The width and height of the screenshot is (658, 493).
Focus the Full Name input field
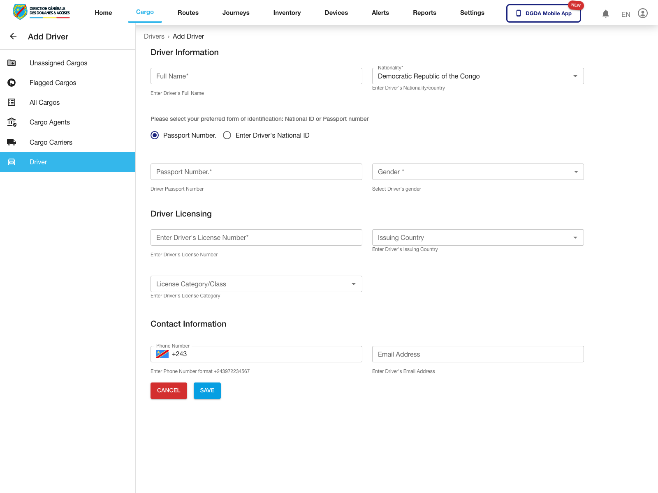tap(256, 76)
